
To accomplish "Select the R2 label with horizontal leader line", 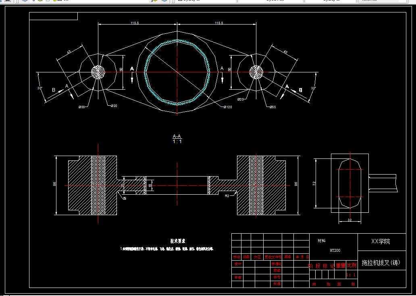I will 227,196.
